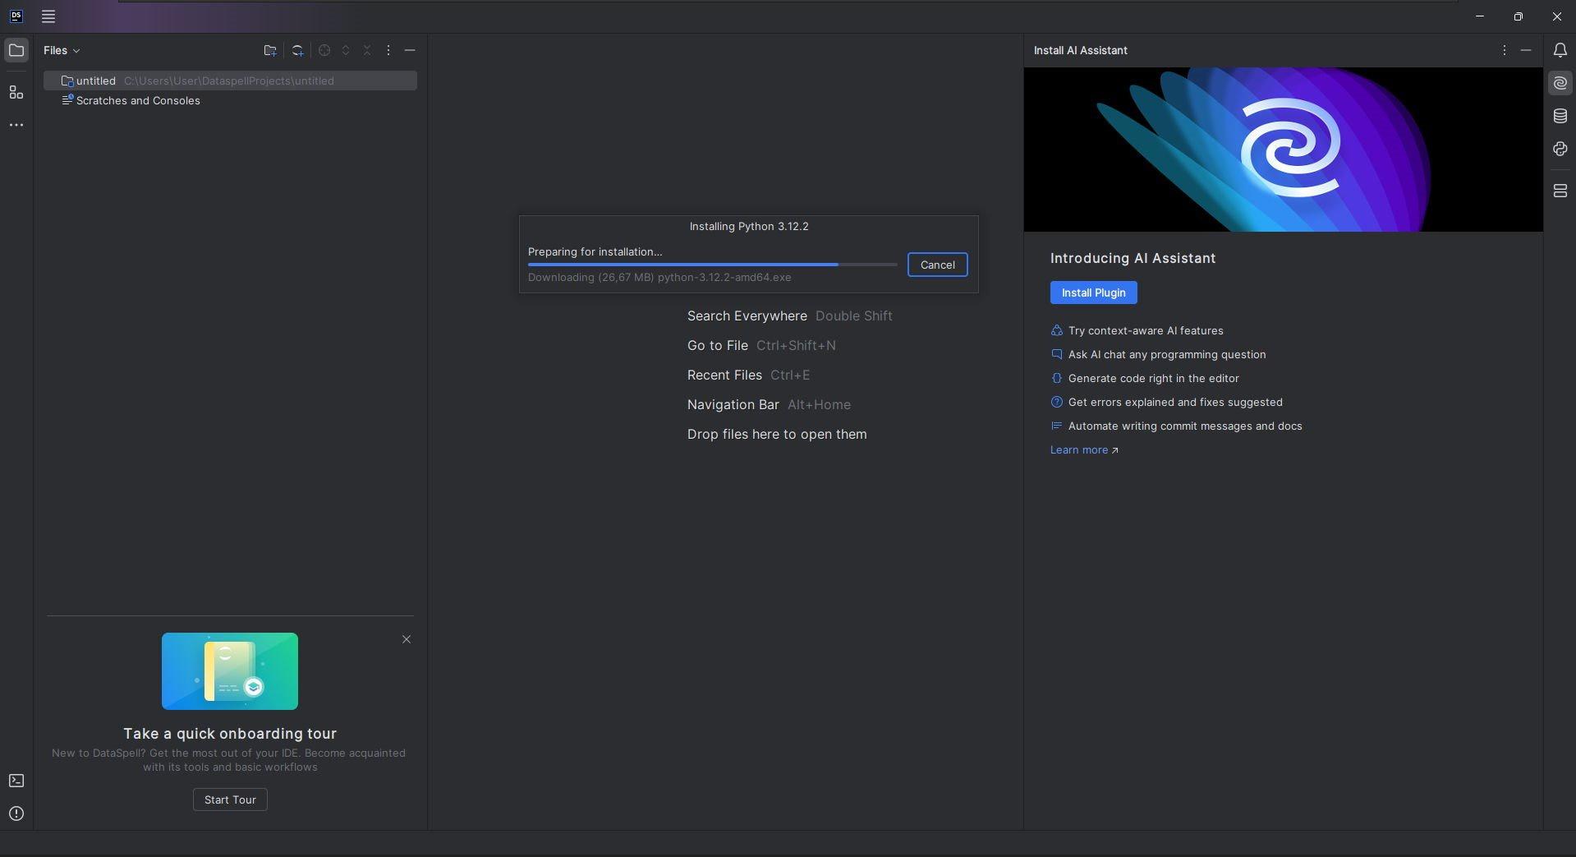
Task: Expand the Files view dropdown
Action: pos(62,50)
